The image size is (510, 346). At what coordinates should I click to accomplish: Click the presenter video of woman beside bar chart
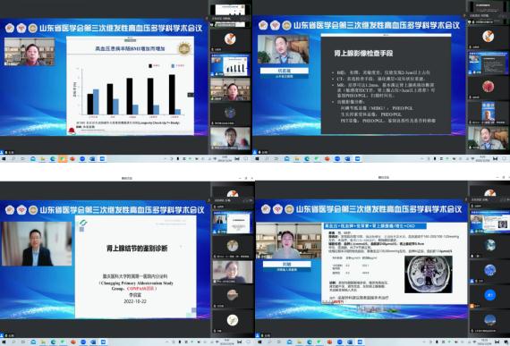tap(30, 52)
